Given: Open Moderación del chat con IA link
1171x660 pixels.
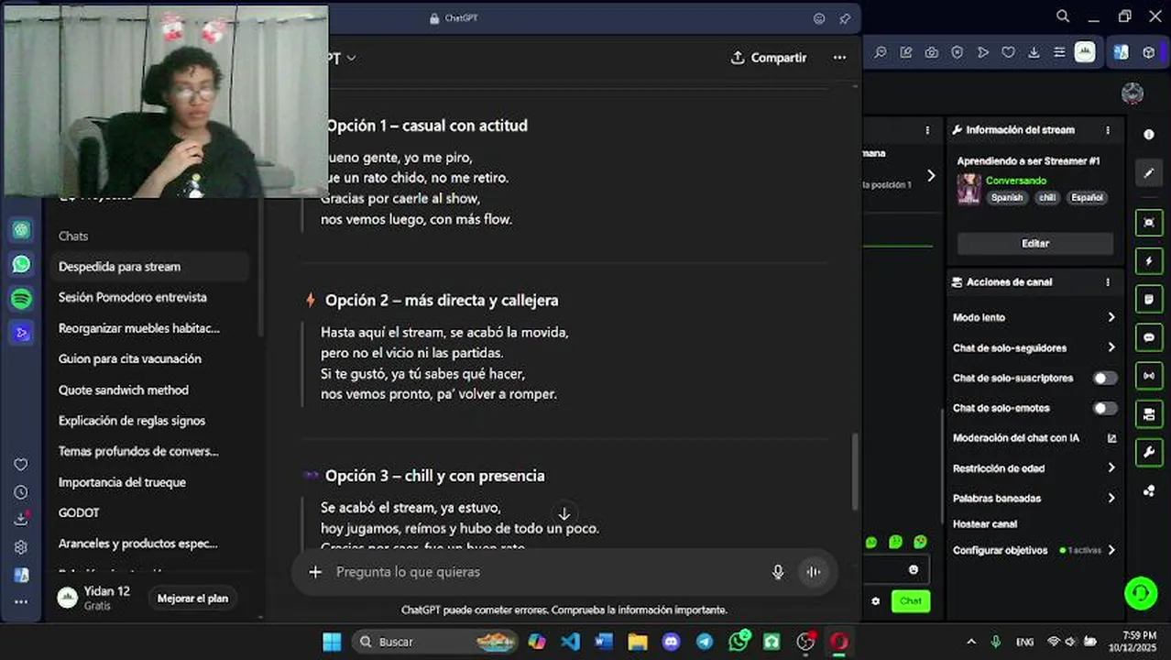Looking at the screenshot, I should (x=1034, y=438).
